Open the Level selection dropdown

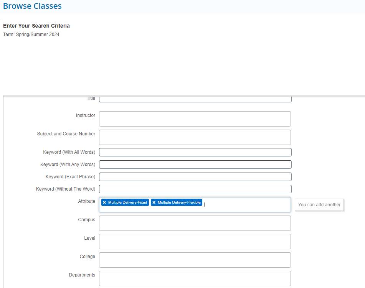(195, 241)
